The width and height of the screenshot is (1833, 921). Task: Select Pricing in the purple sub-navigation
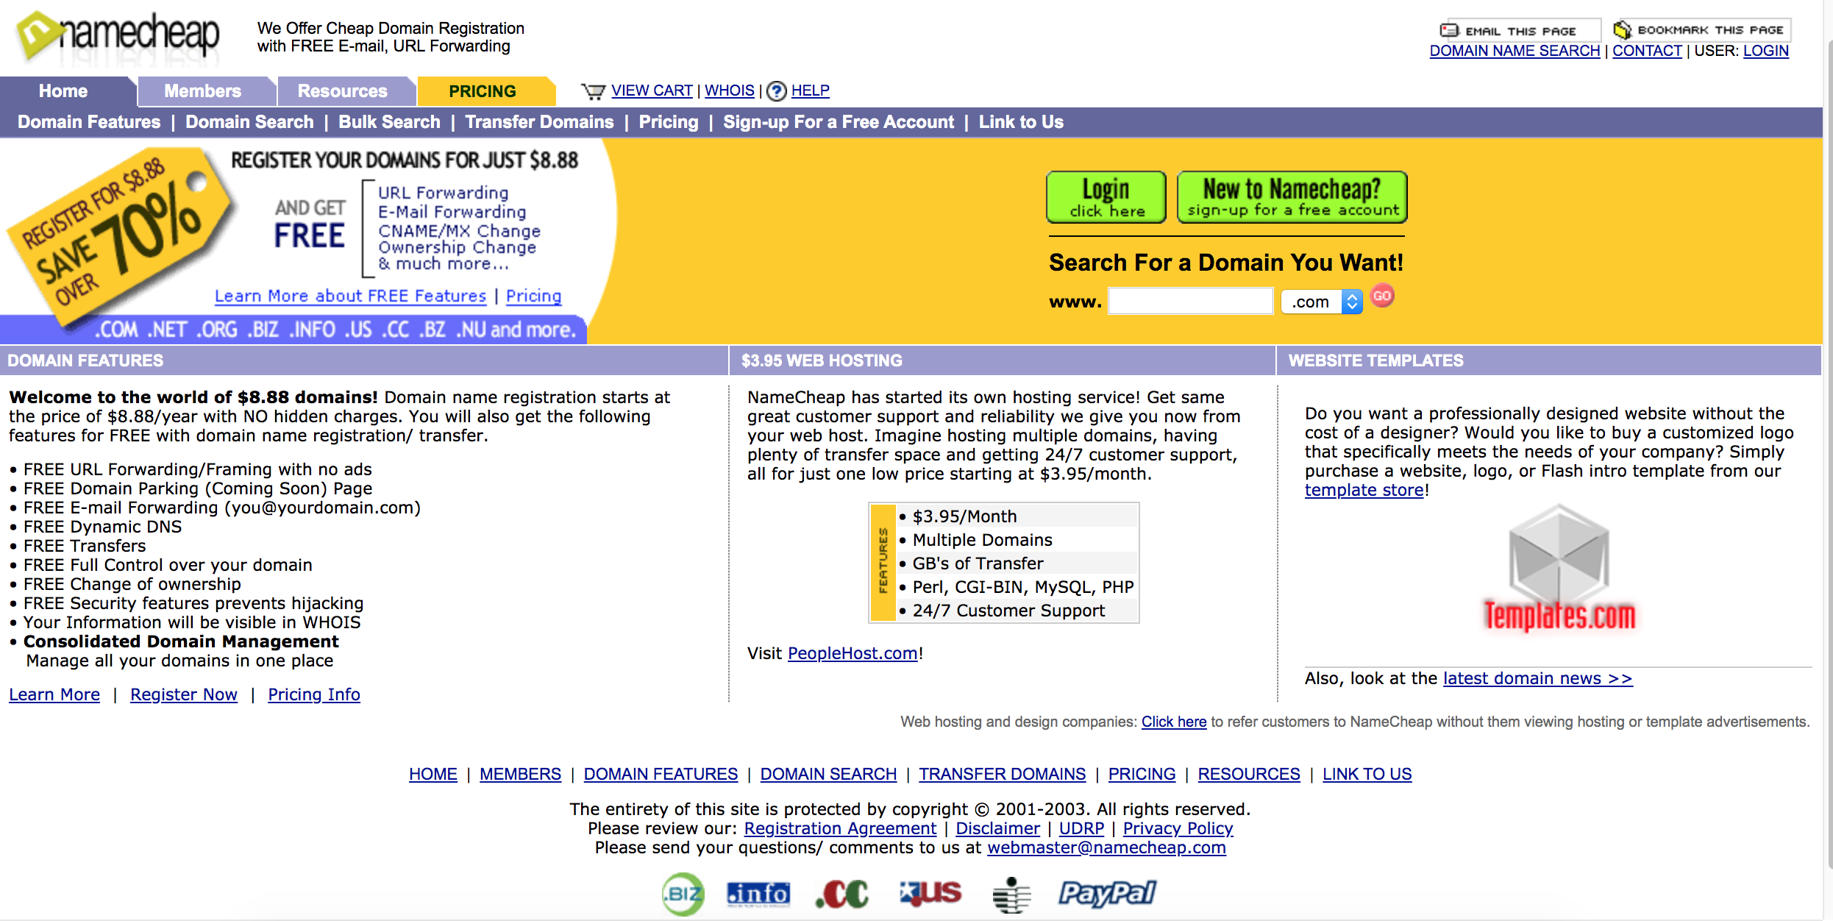tap(669, 122)
